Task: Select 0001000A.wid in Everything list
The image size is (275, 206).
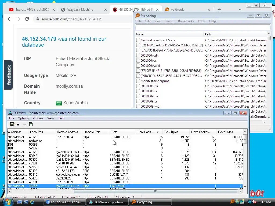Action: point(150,66)
